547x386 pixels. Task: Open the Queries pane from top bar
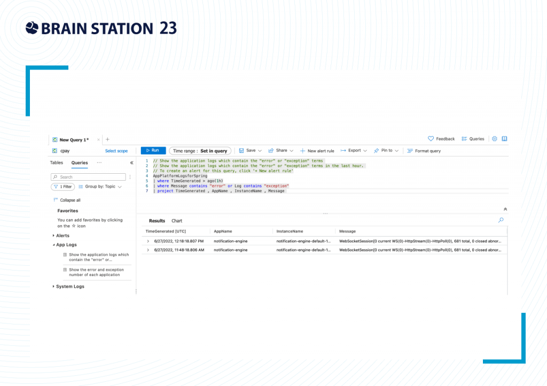473,138
